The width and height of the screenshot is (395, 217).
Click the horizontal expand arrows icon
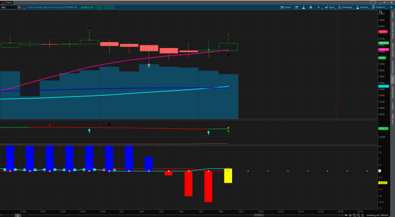click(x=346, y=215)
